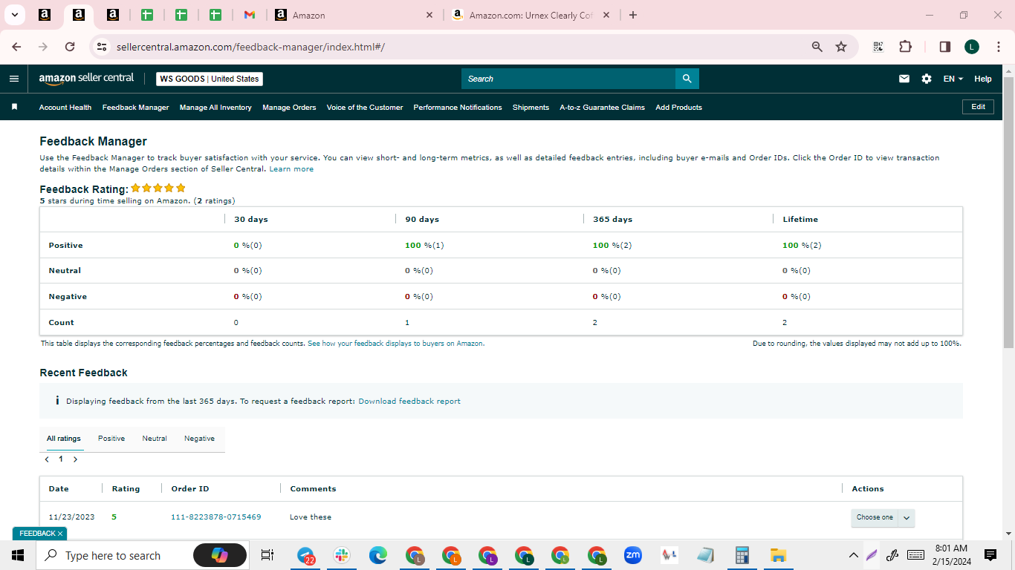Click the Seller Central search field
1015x570 pixels.
click(568, 79)
